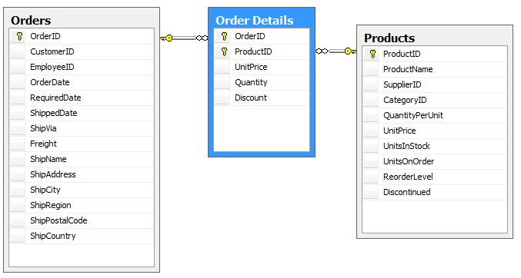Click the primary key icon beside Products ProductID
This screenshot has width=521, height=278.
372,54
